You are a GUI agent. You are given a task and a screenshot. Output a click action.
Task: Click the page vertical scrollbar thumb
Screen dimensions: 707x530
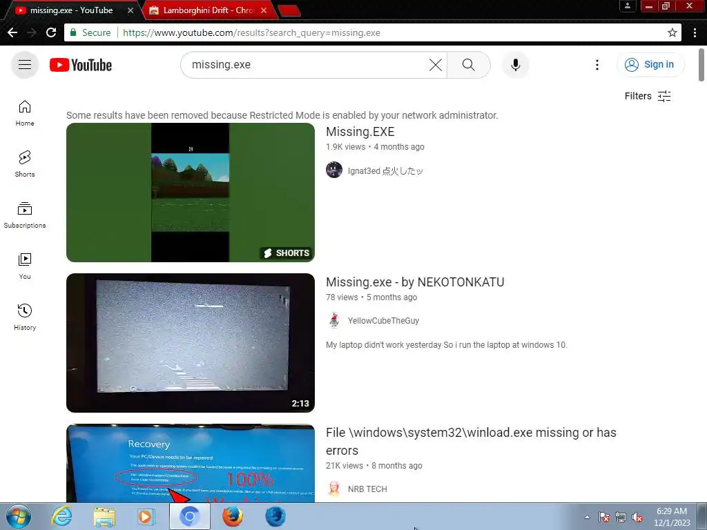tap(701, 64)
